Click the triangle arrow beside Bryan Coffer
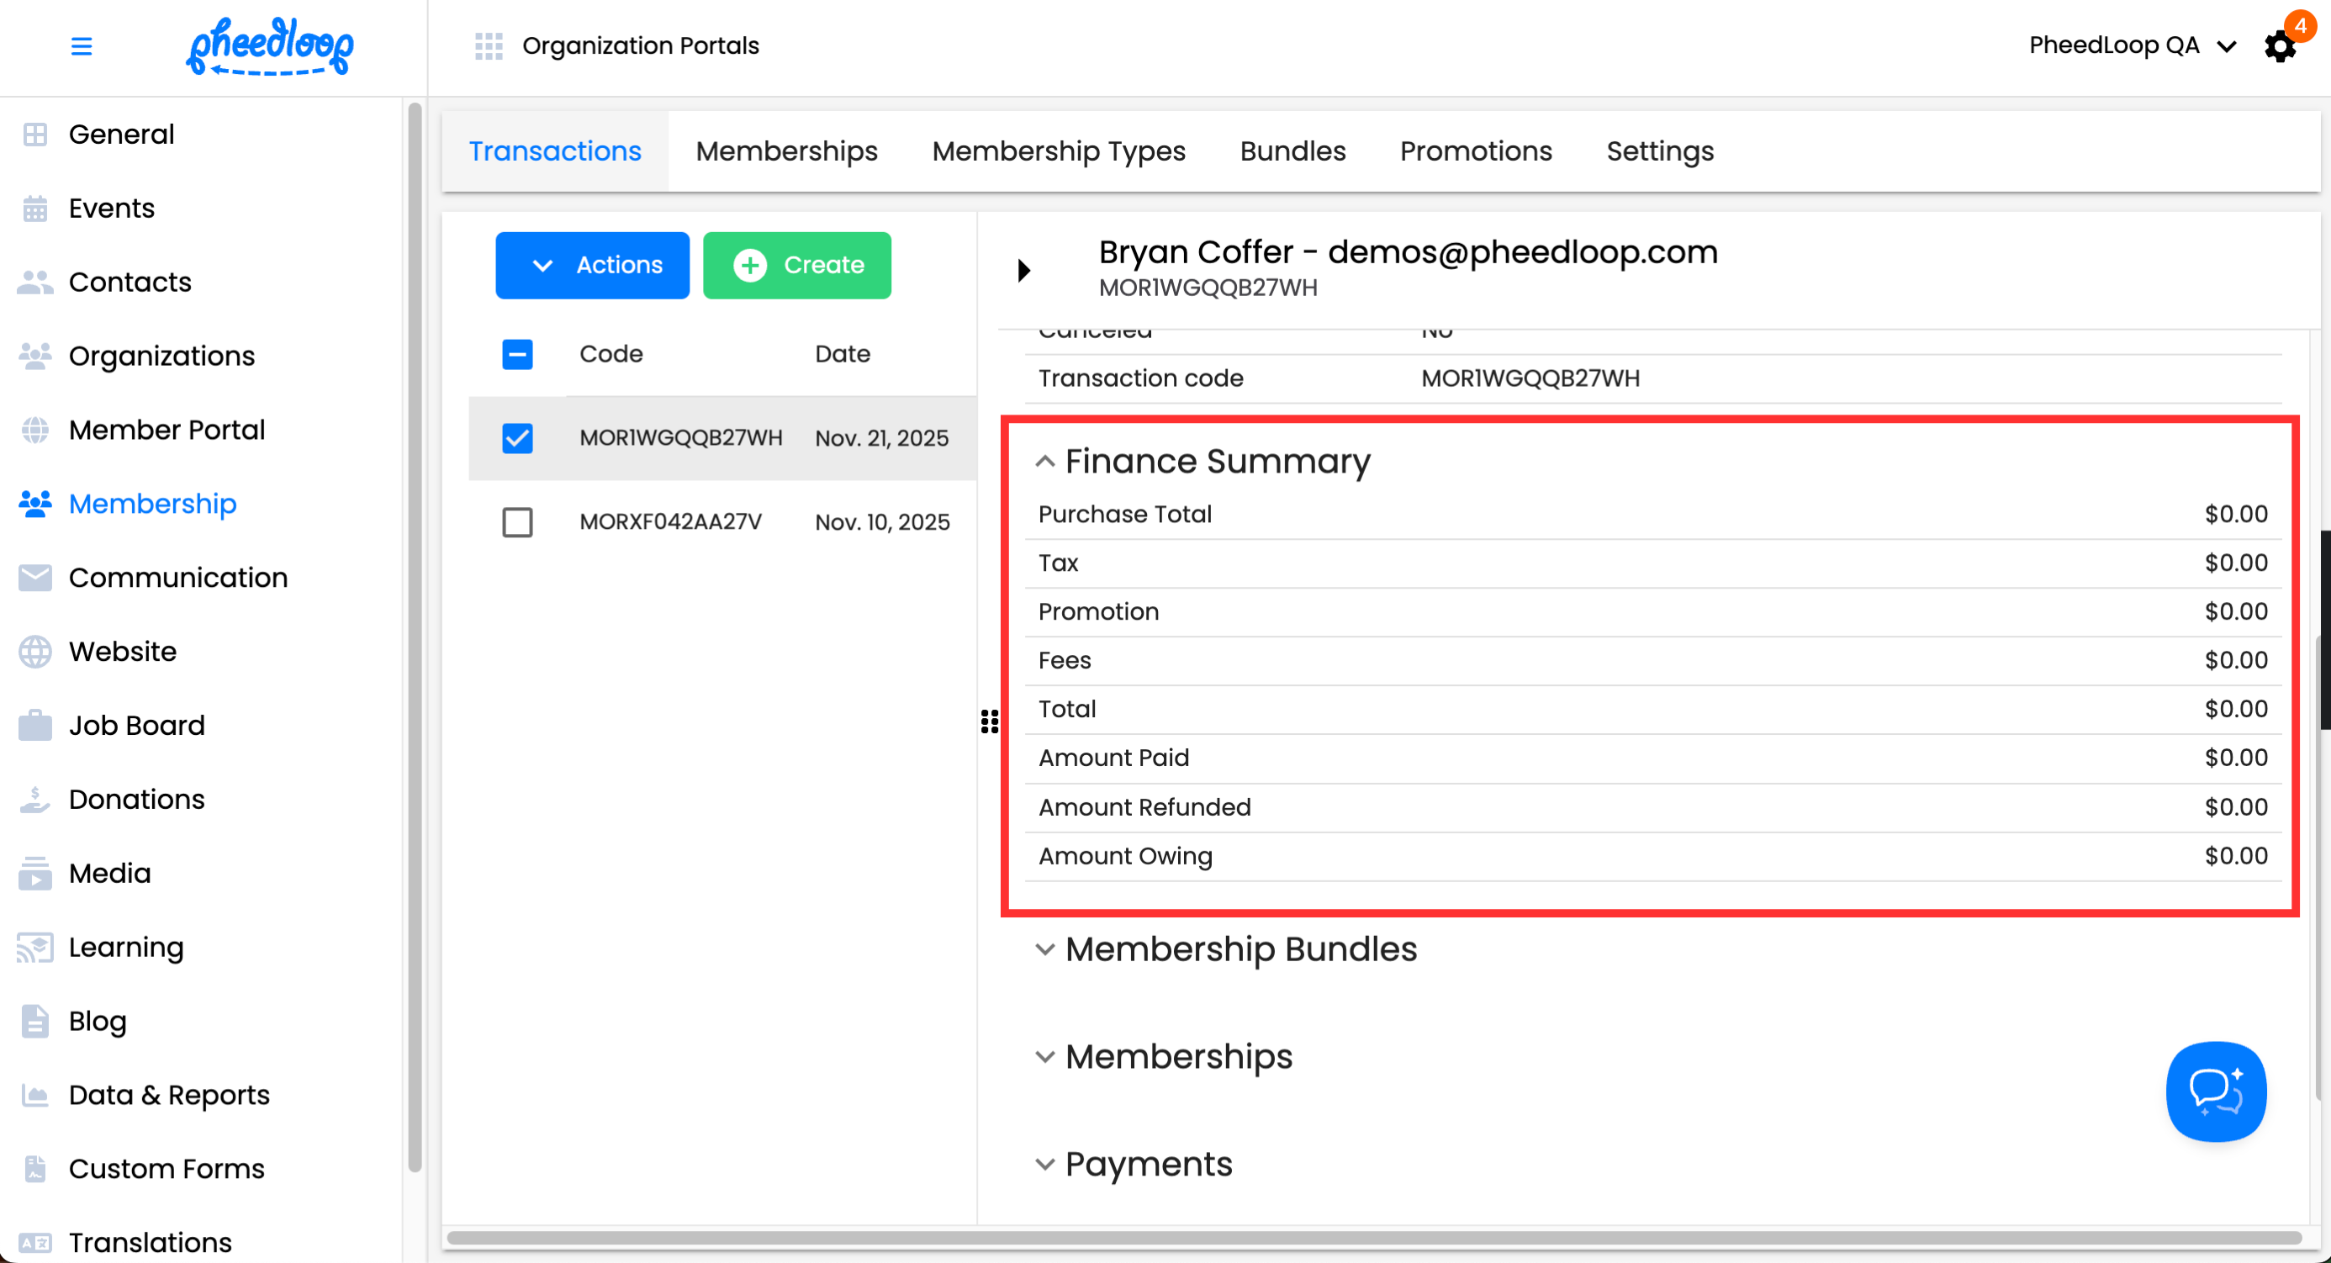The image size is (2331, 1263). [x=1023, y=270]
